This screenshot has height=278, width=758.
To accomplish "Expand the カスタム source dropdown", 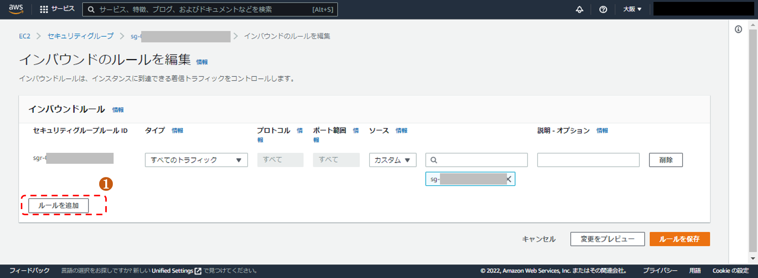I will click(x=393, y=160).
